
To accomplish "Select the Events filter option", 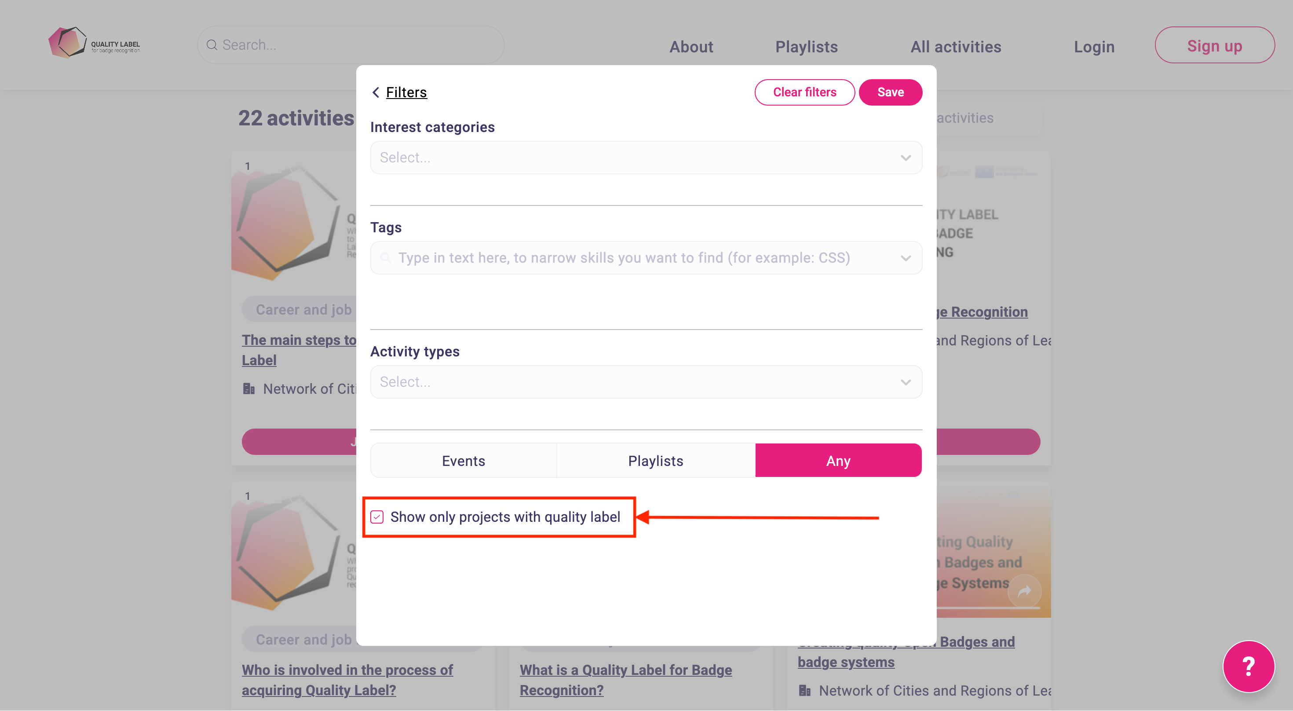I will pyautogui.click(x=463, y=461).
